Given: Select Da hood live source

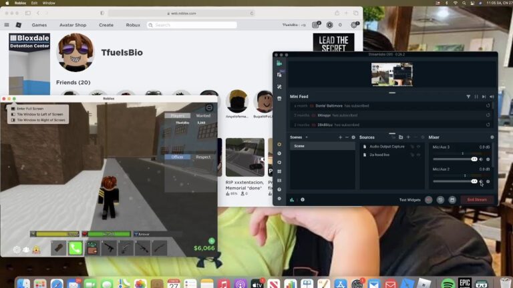Looking at the screenshot, I should click(379, 155).
